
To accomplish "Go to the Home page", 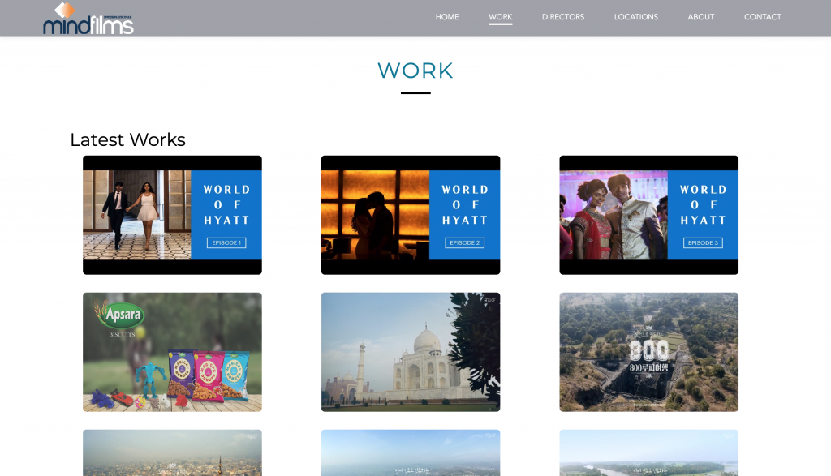I will [447, 17].
